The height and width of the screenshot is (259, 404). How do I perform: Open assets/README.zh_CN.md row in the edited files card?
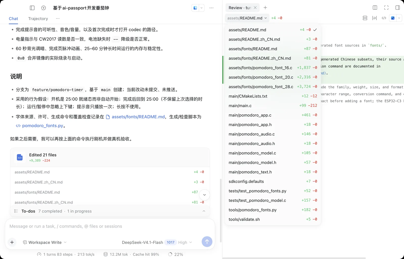click(110, 182)
